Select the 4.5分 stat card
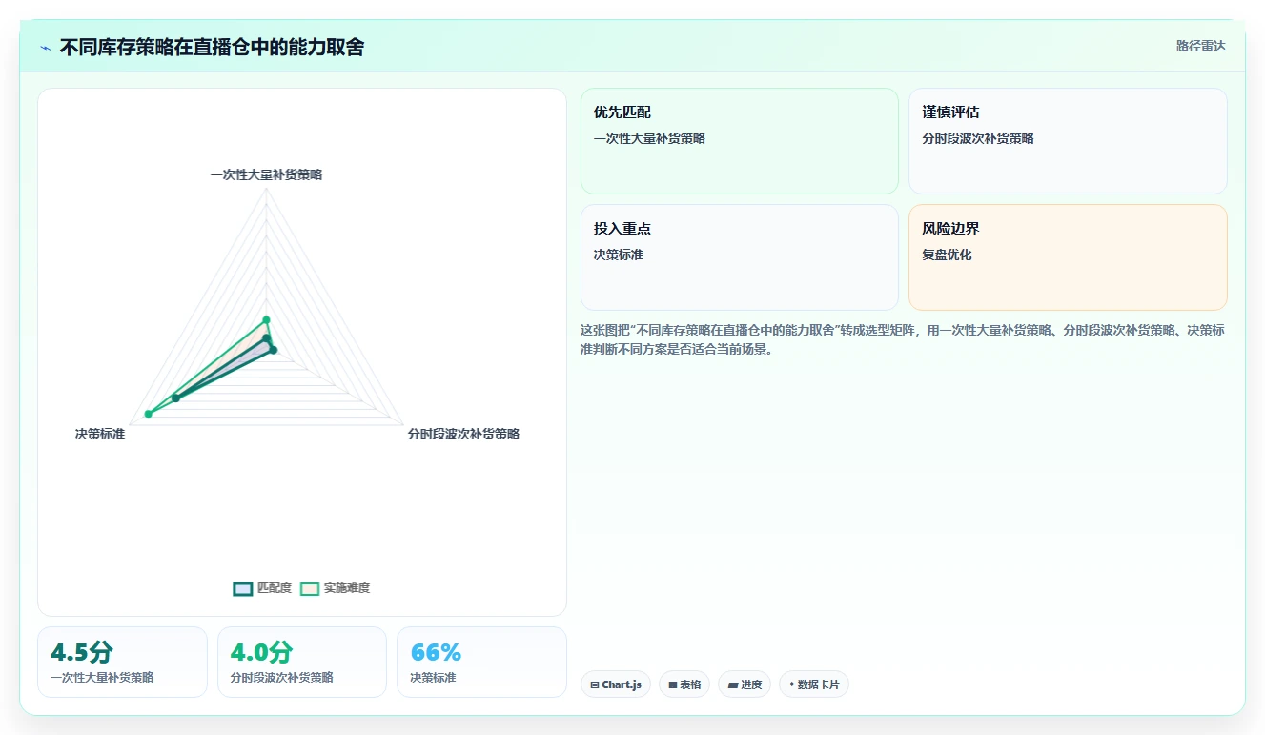1265x735 pixels. (x=122, y=662)
